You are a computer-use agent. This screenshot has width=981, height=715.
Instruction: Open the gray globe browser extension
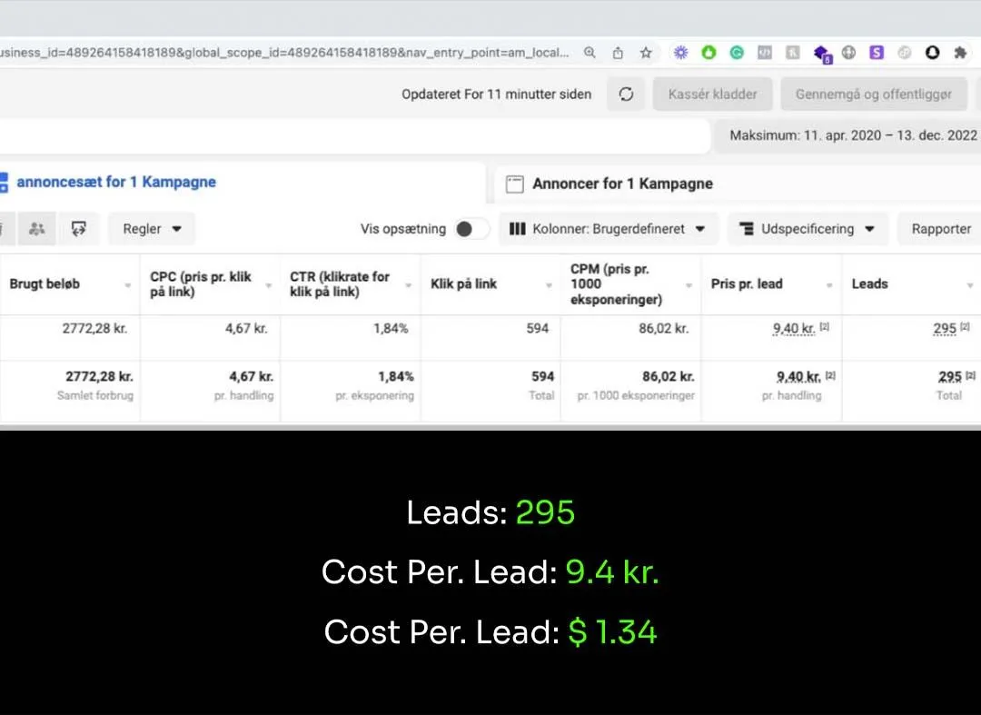(848, 53)
